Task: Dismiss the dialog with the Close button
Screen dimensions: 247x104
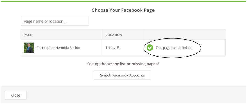Action: (x=16, y=95)
